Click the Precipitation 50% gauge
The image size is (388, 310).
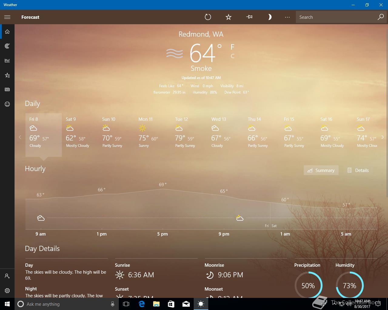pos(308,285)
